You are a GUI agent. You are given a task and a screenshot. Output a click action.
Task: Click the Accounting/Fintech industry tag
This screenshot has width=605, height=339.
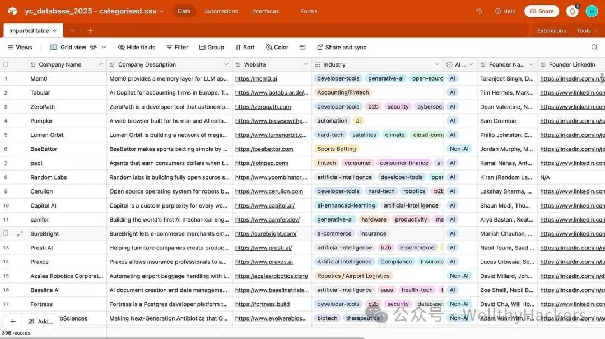343,92
